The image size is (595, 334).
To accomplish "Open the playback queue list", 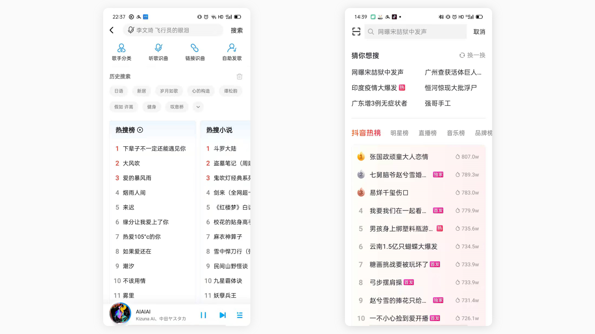I will 240,315.
